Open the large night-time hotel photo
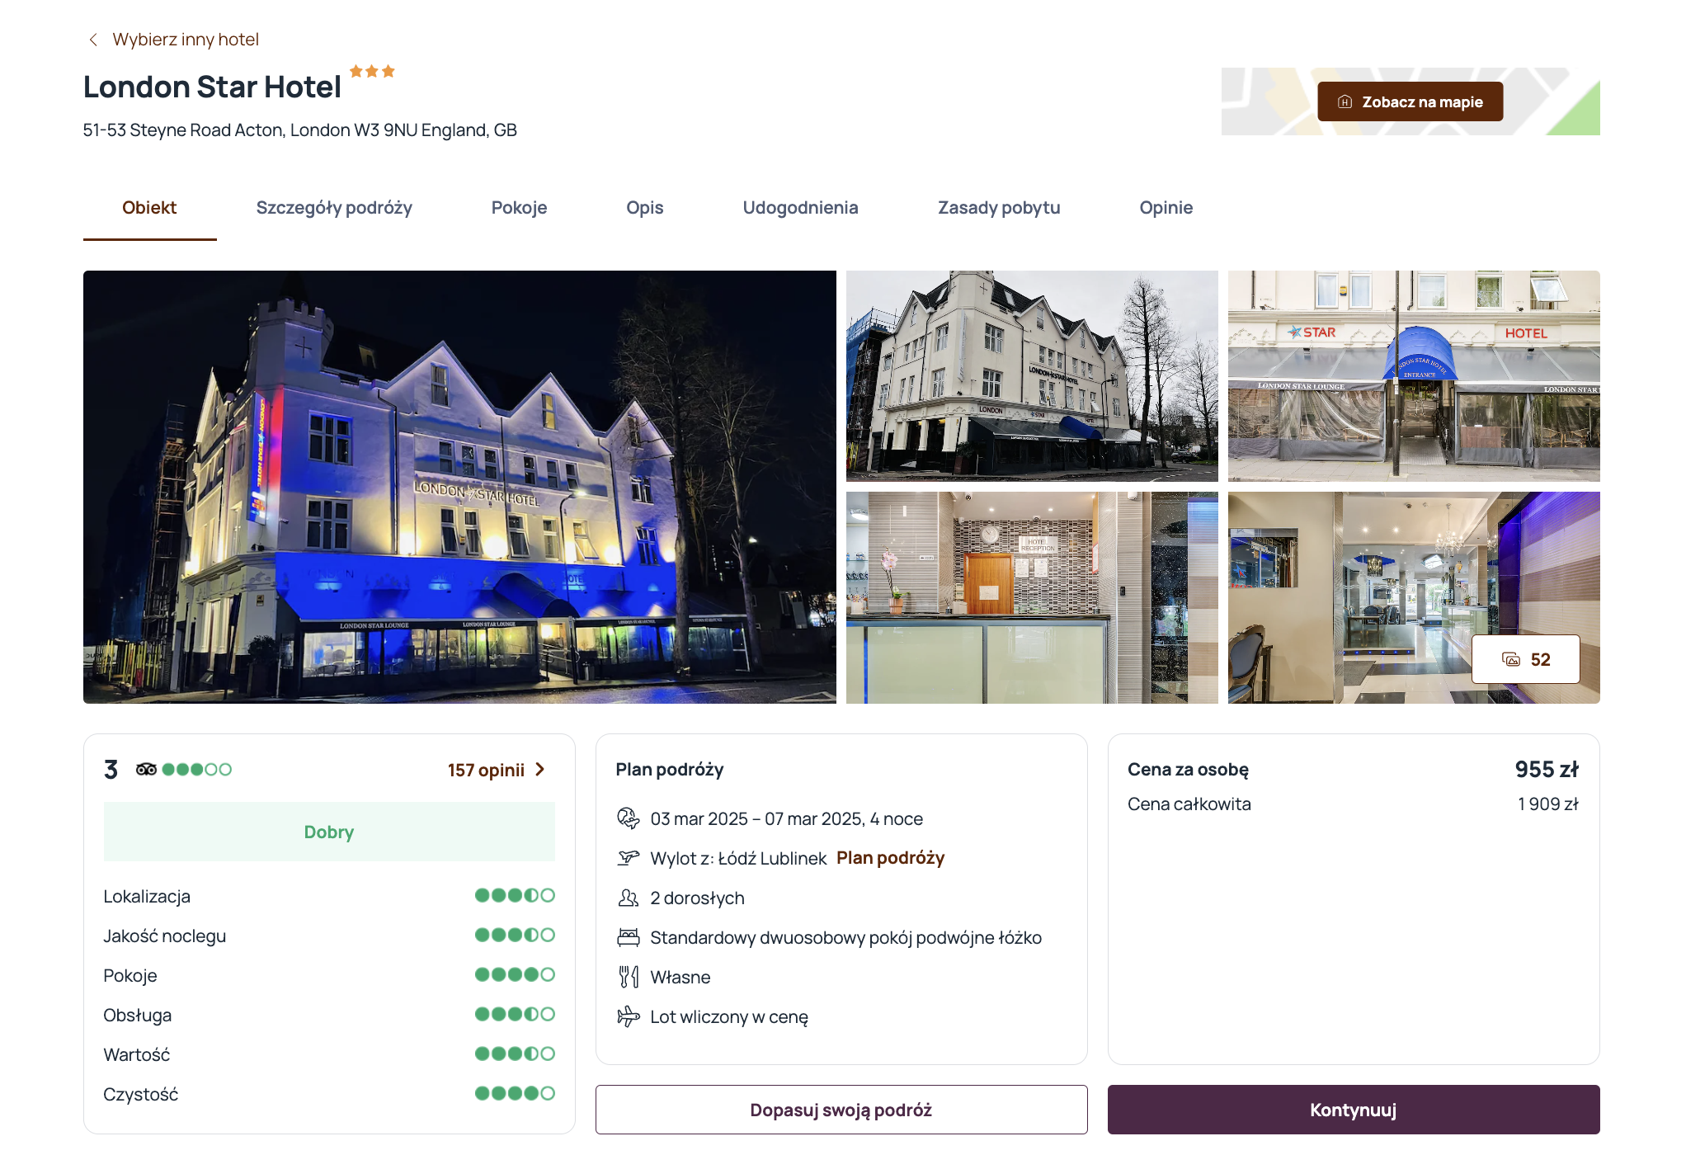 tap(459, 487)
